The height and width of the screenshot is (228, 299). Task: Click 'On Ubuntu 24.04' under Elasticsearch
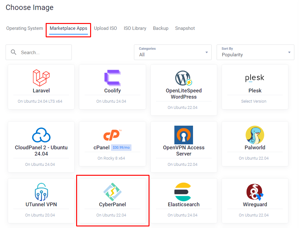coord(182,215)
